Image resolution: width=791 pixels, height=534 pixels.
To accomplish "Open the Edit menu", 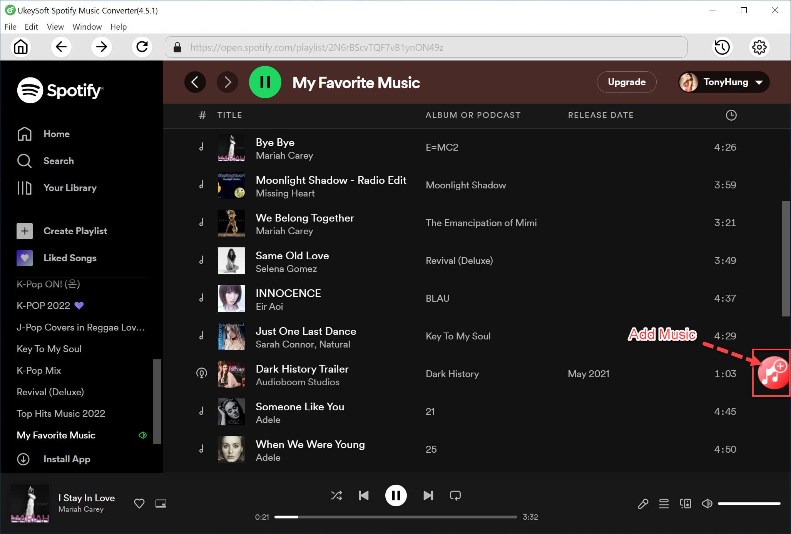I will coord(30,27).
